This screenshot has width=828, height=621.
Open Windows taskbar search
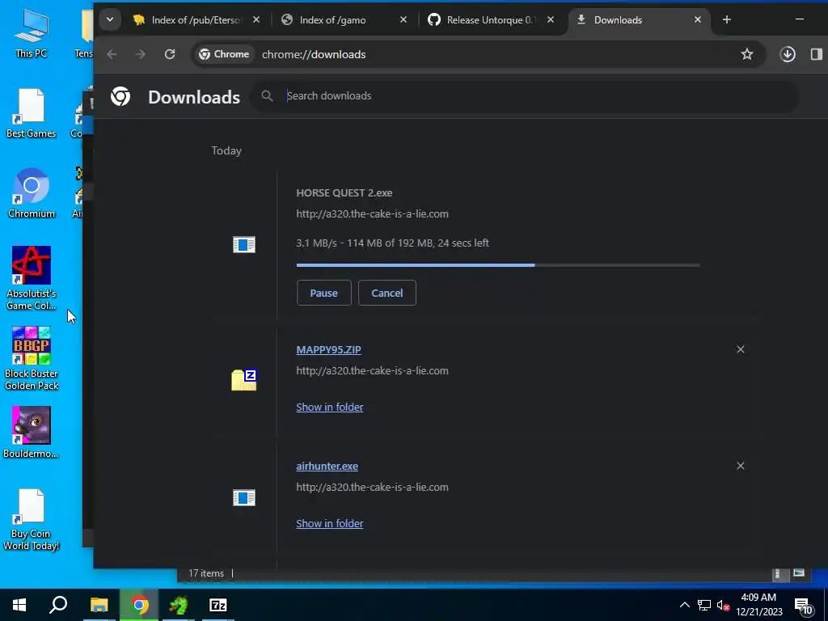pos(58,605)
